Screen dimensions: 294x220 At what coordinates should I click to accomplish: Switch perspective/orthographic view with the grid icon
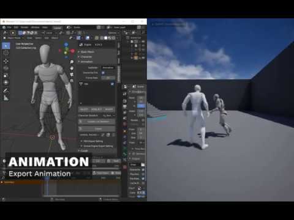click(x=72, y=81)
